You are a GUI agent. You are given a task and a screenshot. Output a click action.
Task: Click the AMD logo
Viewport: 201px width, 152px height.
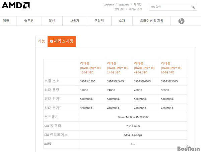point(16,5)
